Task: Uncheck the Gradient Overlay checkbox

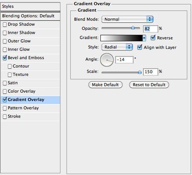Action: (x=5, y=100)
